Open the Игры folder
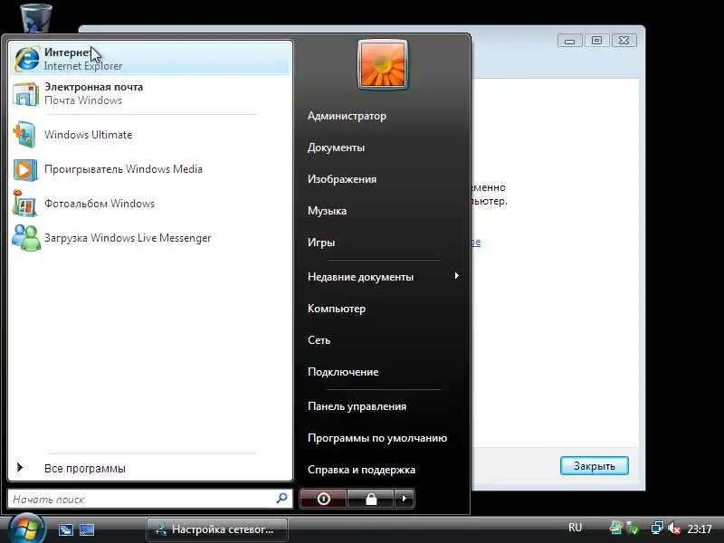This screenshot has width=724, height=543. point(321,243)
